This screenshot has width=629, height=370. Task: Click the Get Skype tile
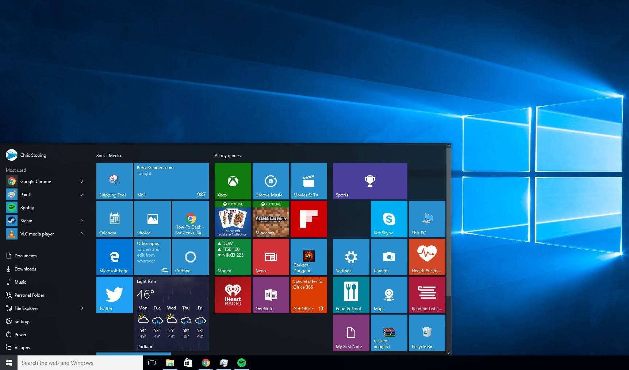[x=389, y=219]
